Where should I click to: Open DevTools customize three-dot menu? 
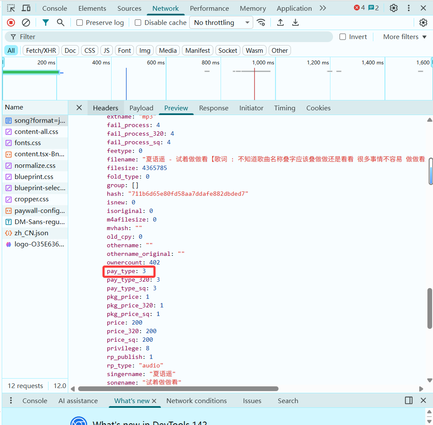[409, 8]
